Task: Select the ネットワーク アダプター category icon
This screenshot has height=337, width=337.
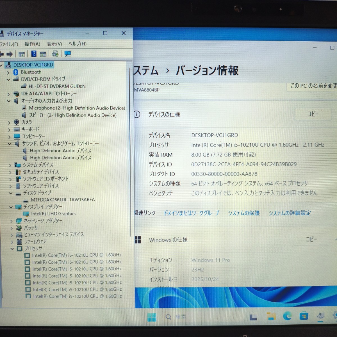Action: 19,221
